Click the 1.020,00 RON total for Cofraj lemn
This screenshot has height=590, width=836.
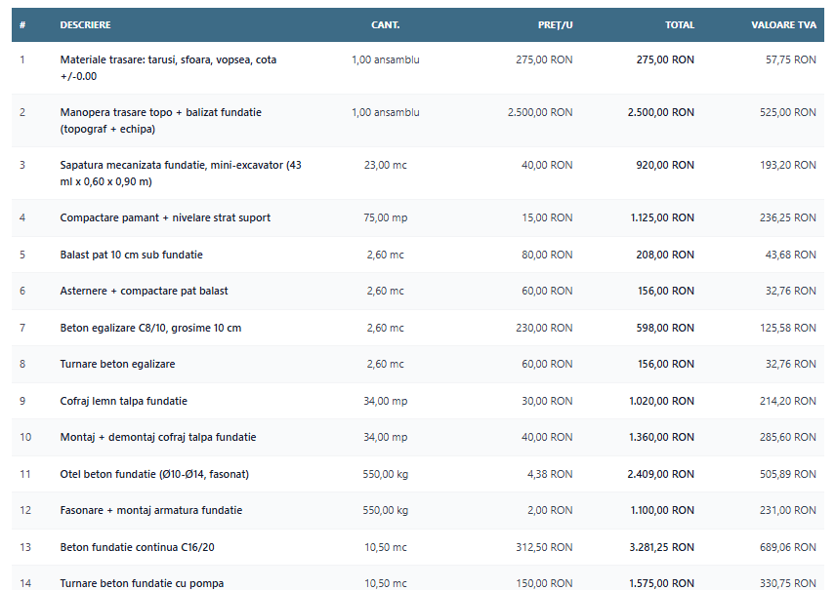pos(661,401)
